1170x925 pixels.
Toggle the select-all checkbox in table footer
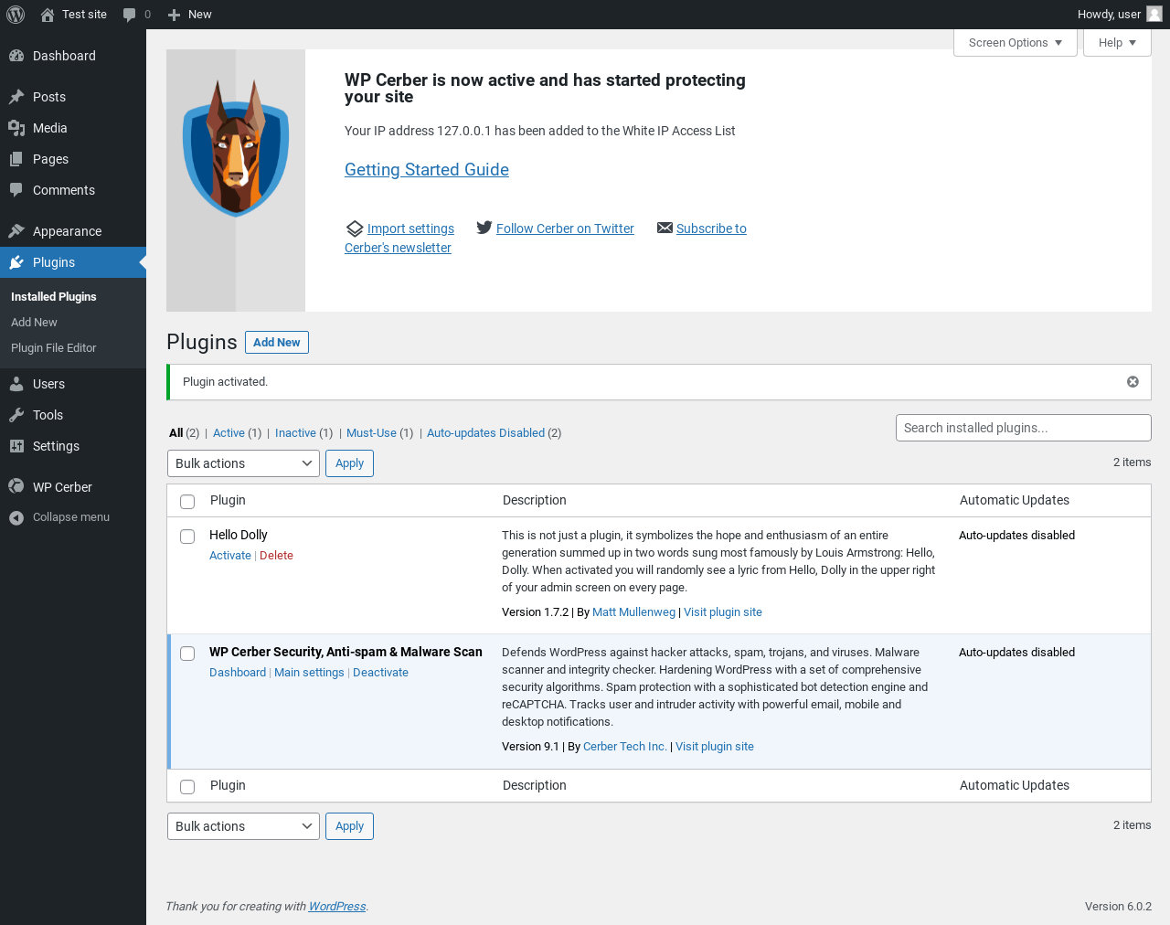187,786
